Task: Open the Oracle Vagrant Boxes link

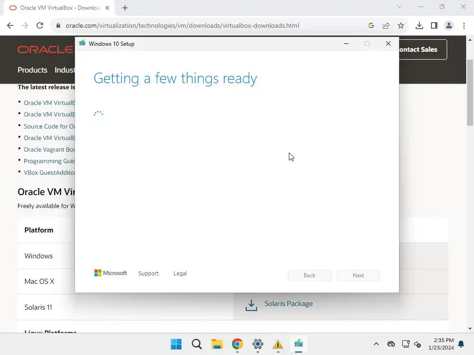Action: (49, 150)
